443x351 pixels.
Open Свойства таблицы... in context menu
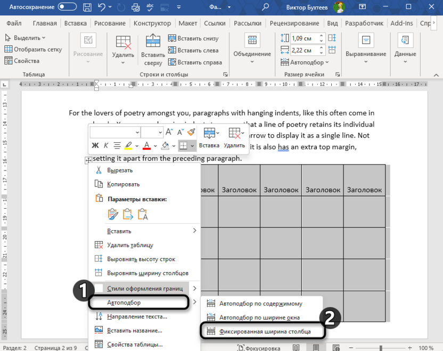coord(144,345)
